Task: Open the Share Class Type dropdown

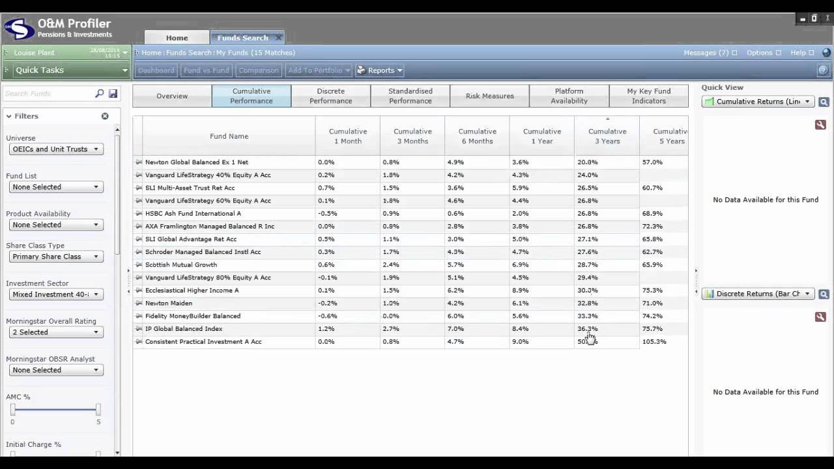Action: tap(56, 257)
